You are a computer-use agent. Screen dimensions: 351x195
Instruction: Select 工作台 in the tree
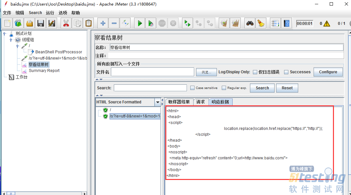click(22, 77)
